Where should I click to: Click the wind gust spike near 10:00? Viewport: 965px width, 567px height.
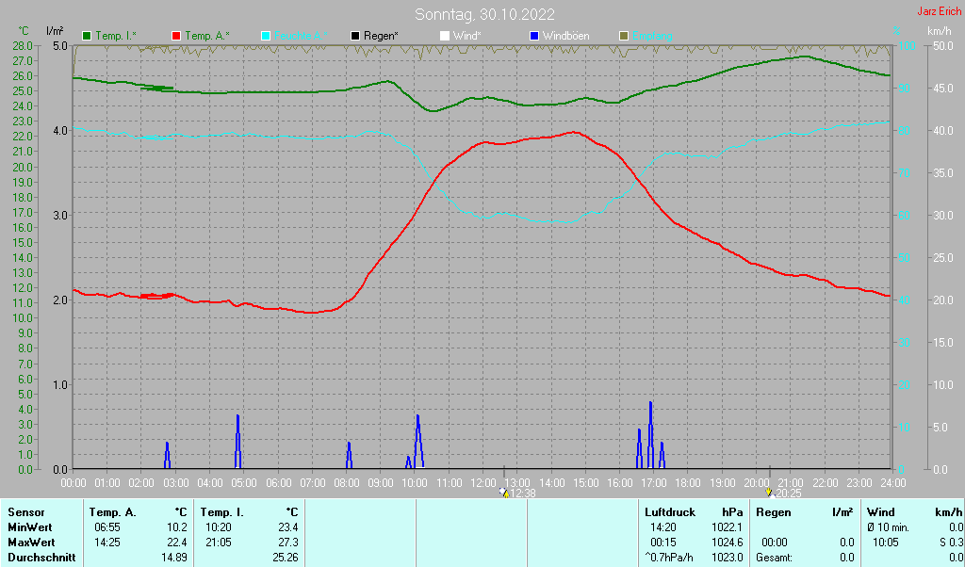pyautogui.click(x=418, y=442)
